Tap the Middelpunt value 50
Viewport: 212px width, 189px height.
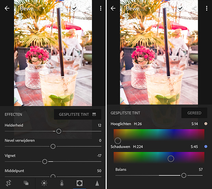click(99, 171)
